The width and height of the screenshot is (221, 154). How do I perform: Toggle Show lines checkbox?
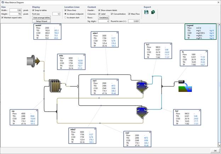tap(66, 10)
